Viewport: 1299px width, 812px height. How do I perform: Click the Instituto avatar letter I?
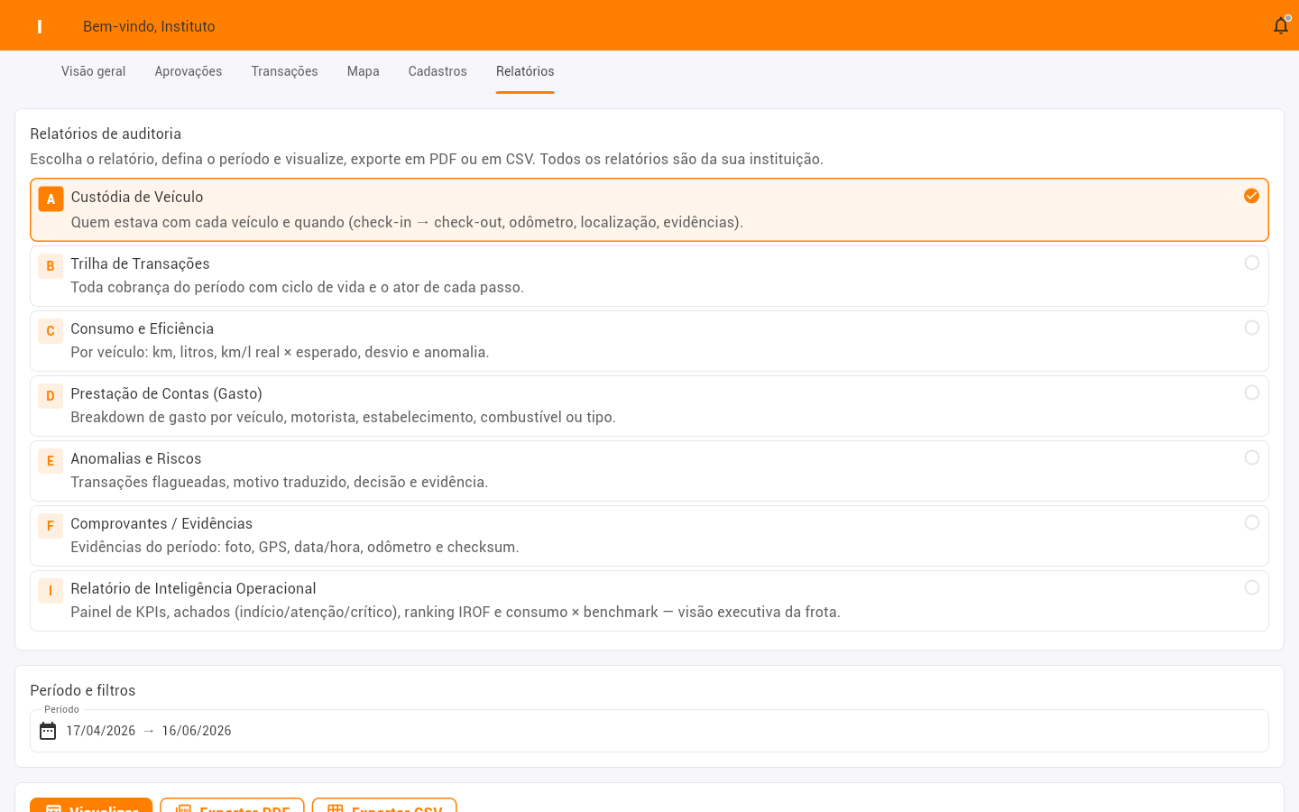[x=40, y=27]
